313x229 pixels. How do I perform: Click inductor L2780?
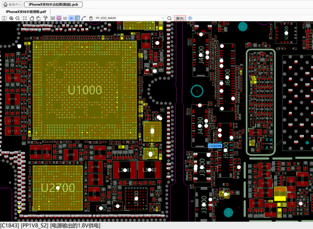(x=13, y=78)
